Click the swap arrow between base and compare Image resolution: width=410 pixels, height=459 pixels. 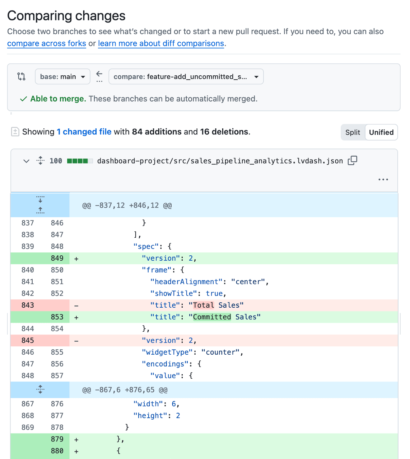tap(99, 74)
